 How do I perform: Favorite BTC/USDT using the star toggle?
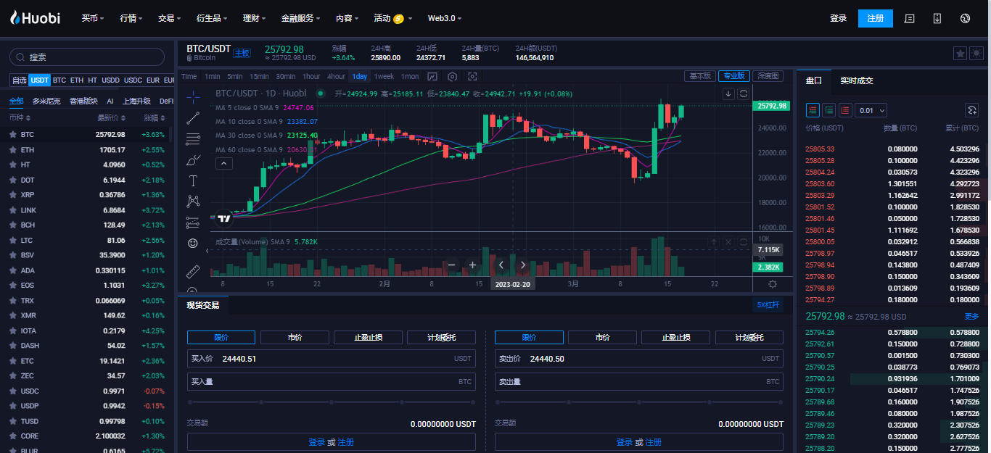[x=961, y=53]
